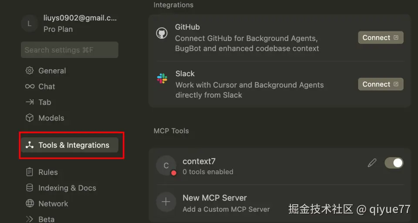Click the account avatar with letter L
The width and height of the screenshot is (418, 223).
[x=29, y=24]
